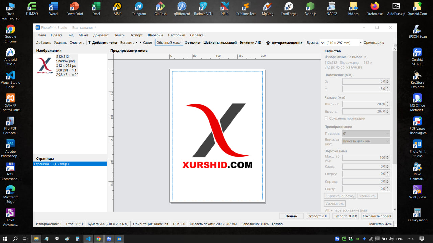Viewport: 433px width, 243px height.
Task: Open Node.js desktop icon
Action: [310, 8]
